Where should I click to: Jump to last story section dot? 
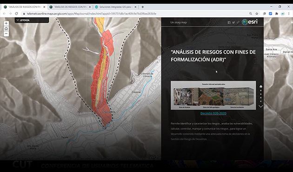click(x=261, y=101)
